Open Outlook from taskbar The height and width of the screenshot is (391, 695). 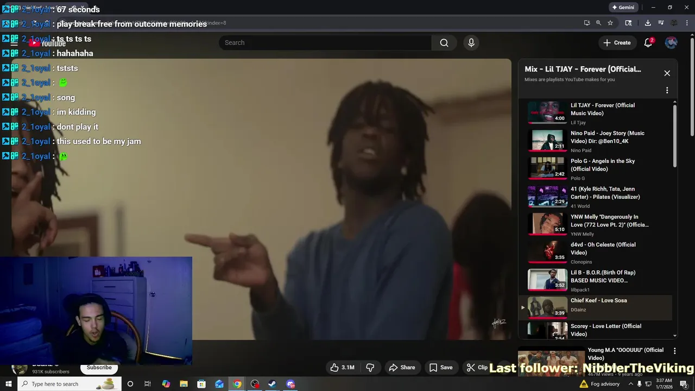[x=219, y=384]
